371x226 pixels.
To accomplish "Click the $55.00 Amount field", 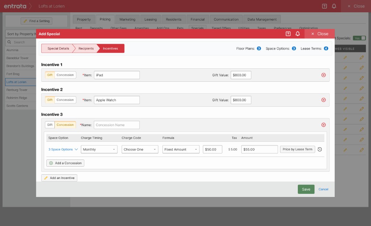I will tap(259, 149).
